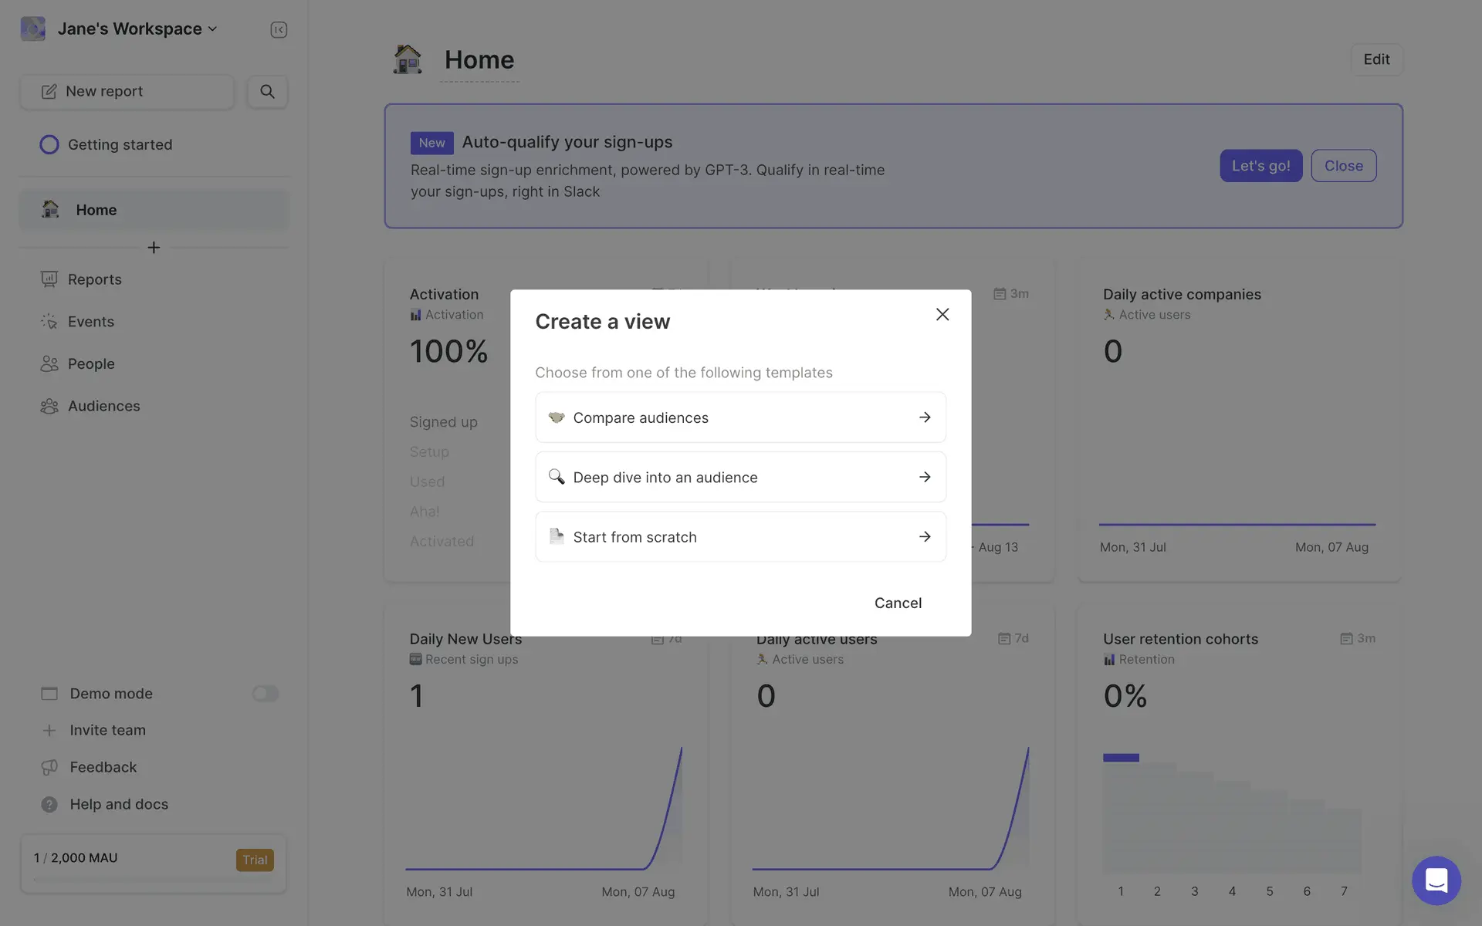Click the Feedback megaphone icon
1482x926 pixels.
[49, 767]
